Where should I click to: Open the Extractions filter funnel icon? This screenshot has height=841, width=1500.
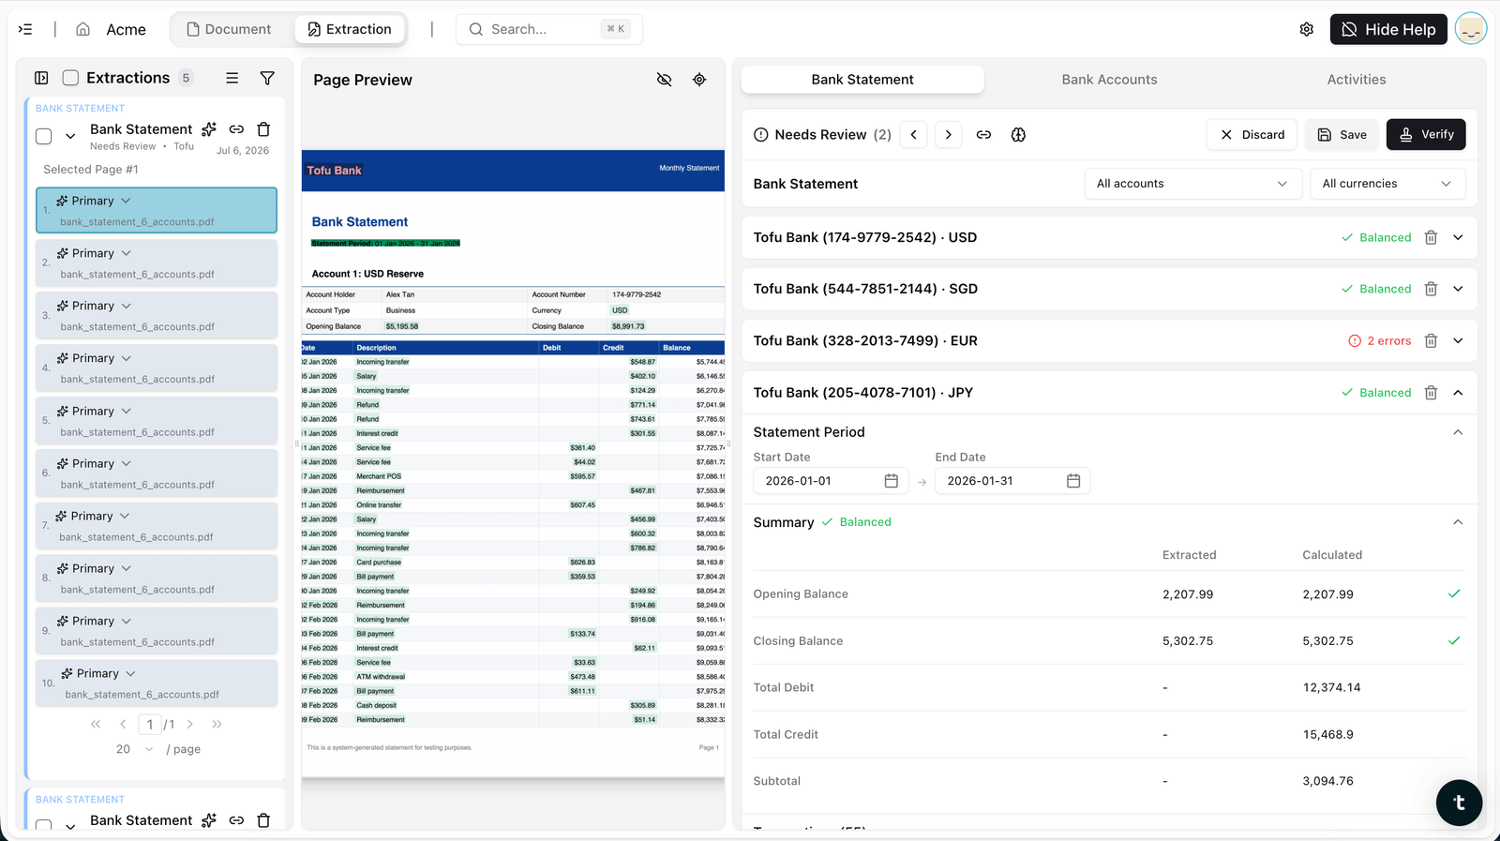click(x=267, y=78)
